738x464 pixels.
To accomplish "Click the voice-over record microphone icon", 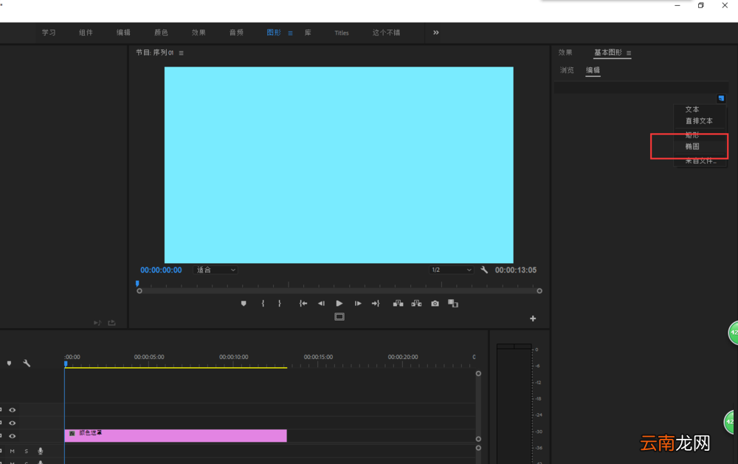I will click(x=41, y=451).
